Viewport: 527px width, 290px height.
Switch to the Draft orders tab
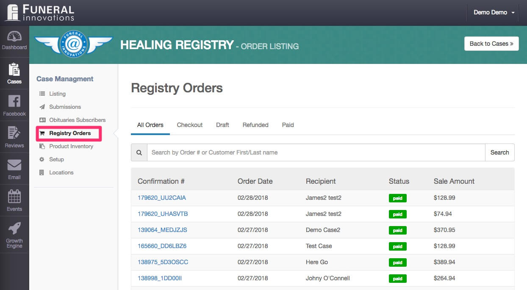coord(222,125)
